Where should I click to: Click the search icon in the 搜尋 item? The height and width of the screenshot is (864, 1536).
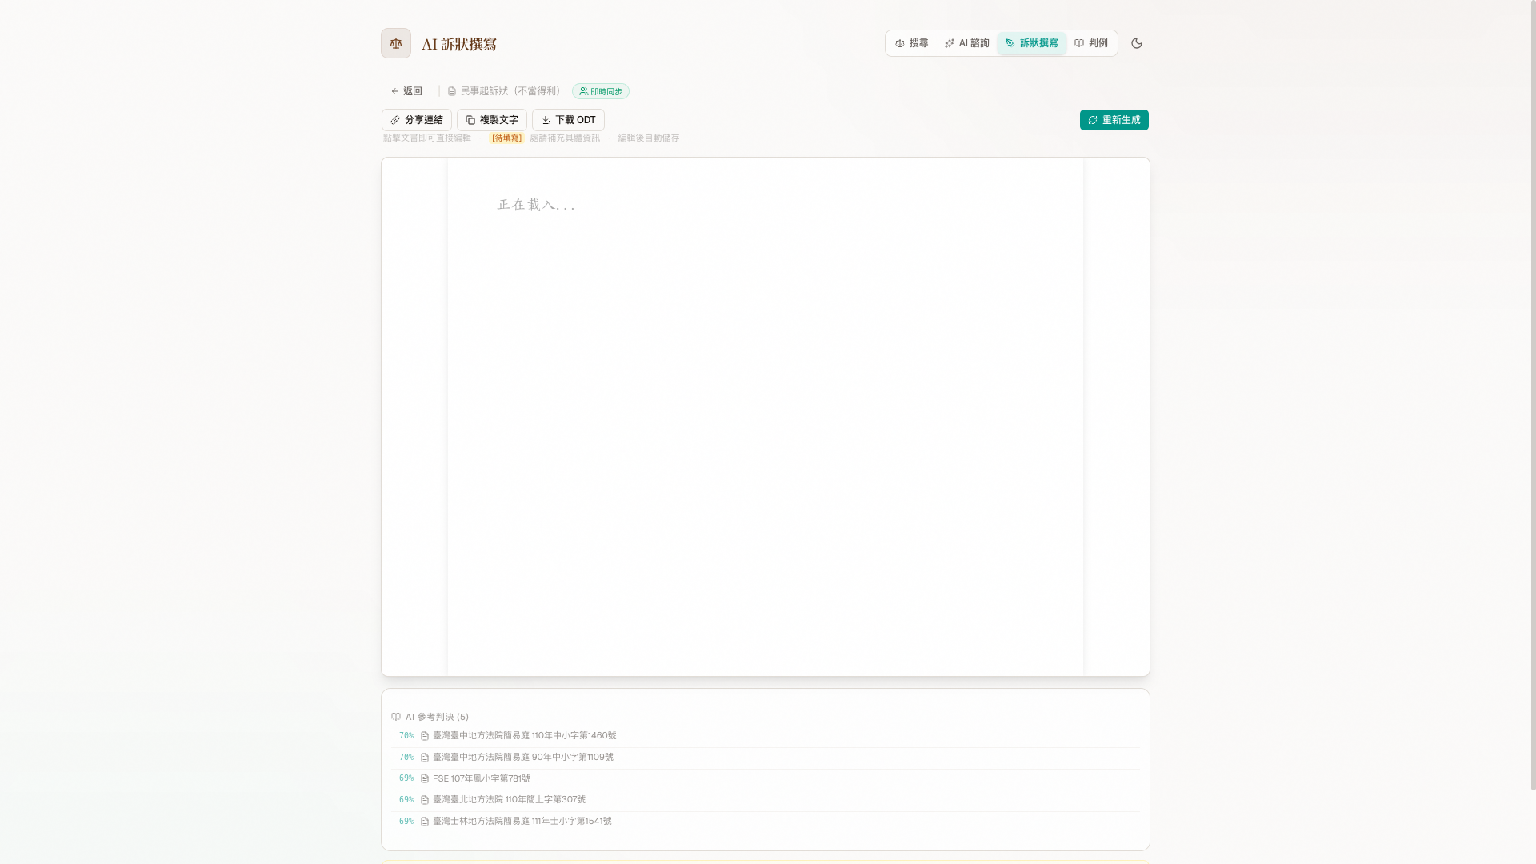[900, 43]
